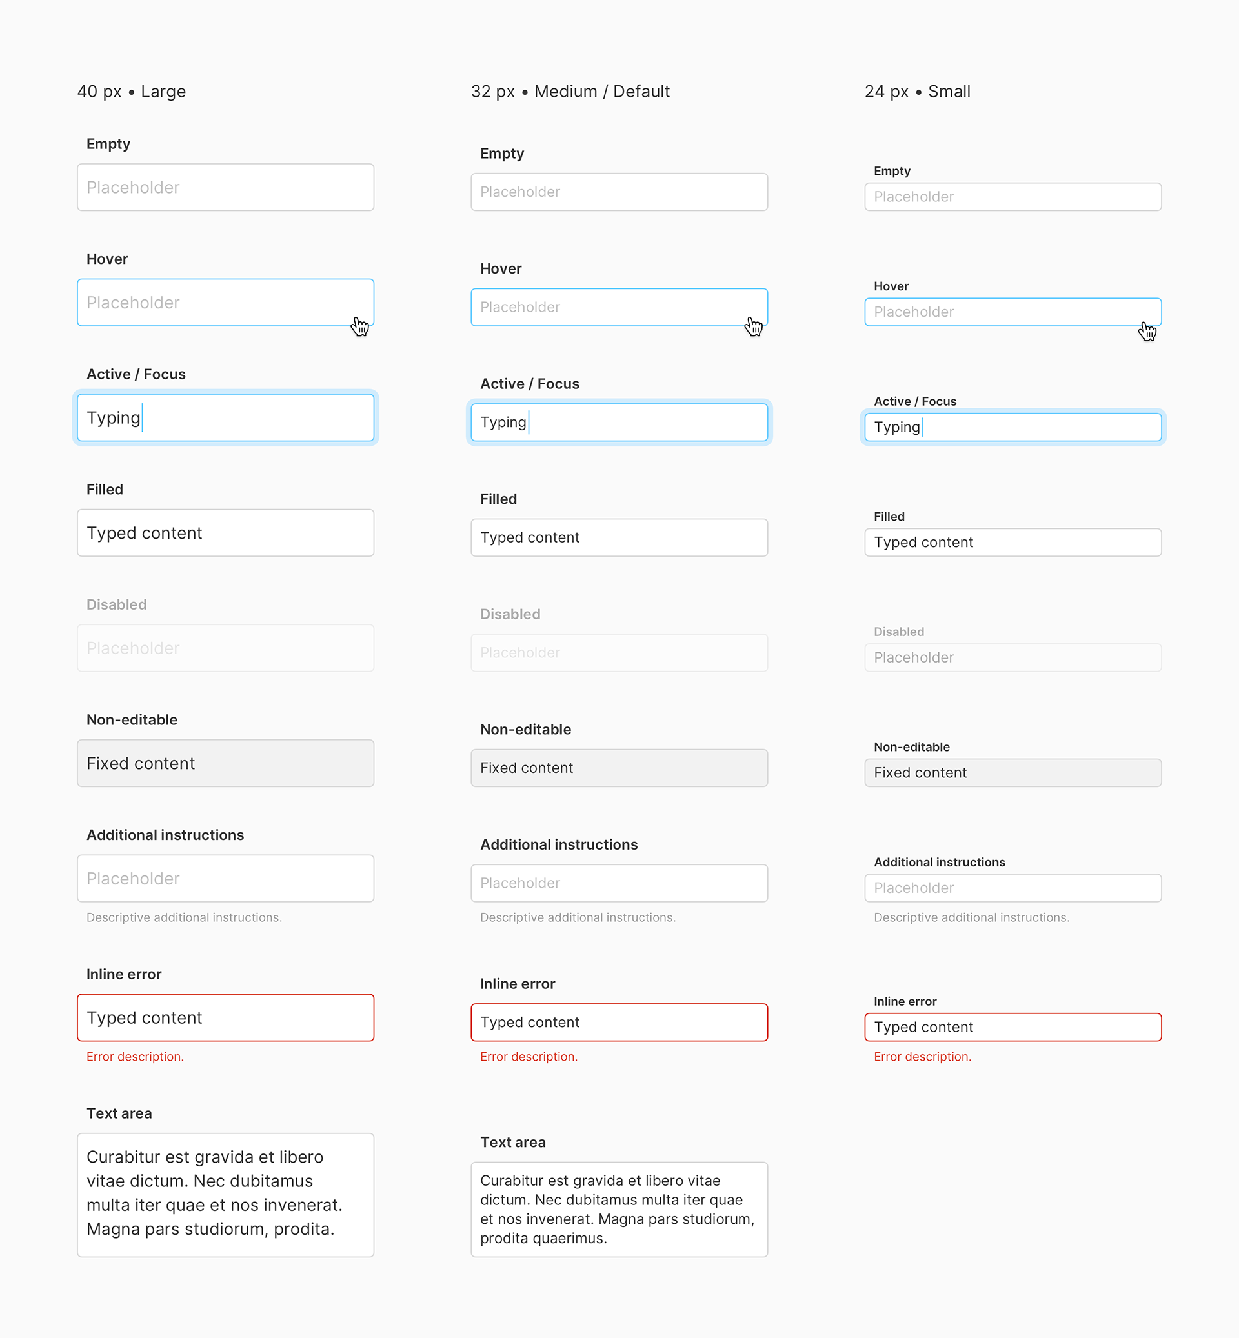Click the Small column 'Additional instructions' label
Viewport: 1239px width, 1338px height.
[940, 862]
